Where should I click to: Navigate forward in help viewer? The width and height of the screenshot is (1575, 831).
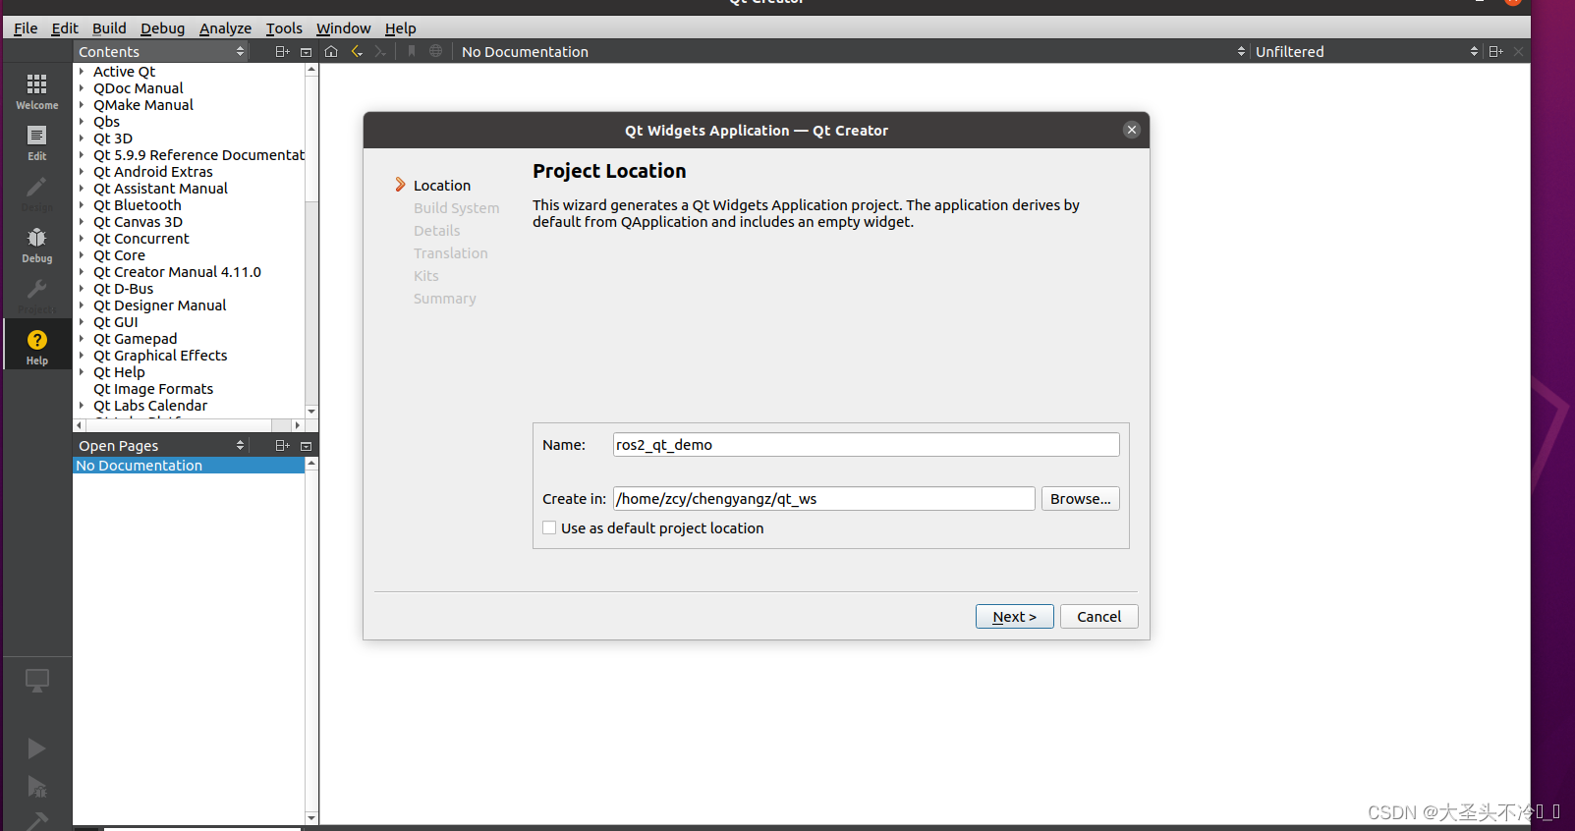click(380, 51)
